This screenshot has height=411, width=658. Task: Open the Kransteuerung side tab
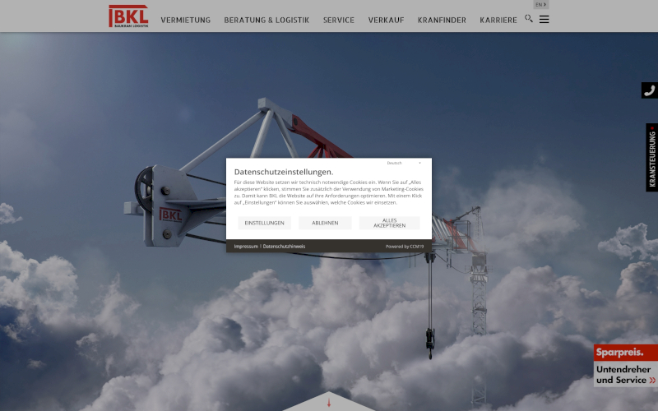[x=651, y=158]
